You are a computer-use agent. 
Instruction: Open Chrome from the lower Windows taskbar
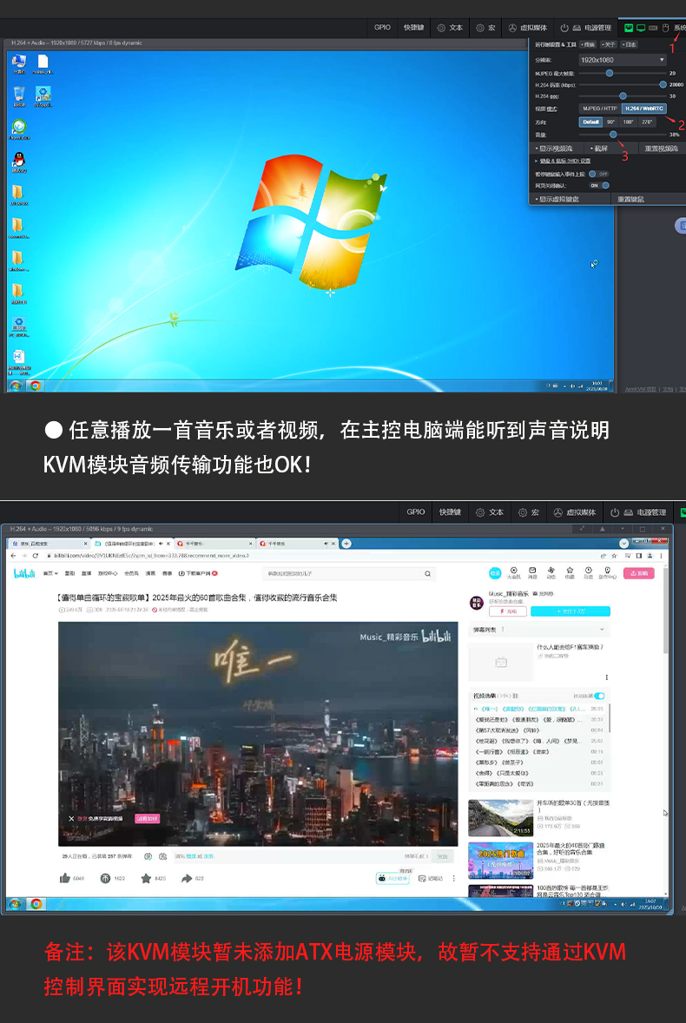[36, 903]
